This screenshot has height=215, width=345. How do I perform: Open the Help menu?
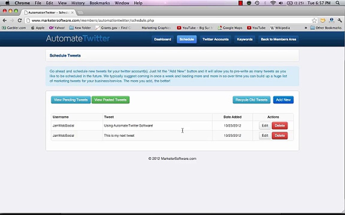[138, 3]
